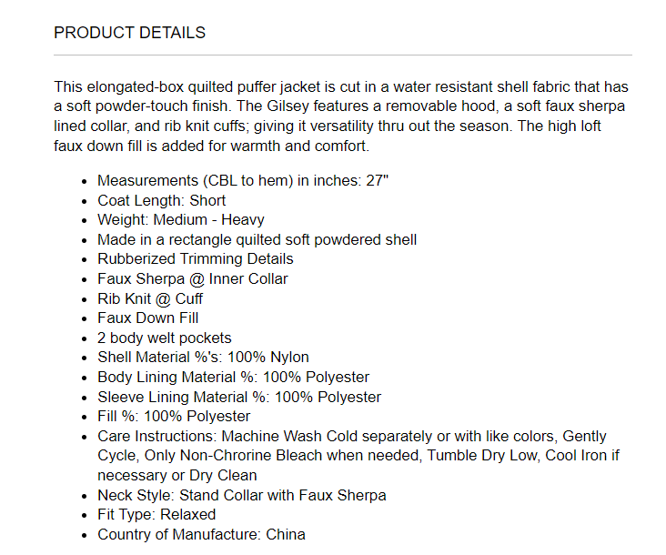
Task: Click the jacket description paragraph
Action: point(341,116)
